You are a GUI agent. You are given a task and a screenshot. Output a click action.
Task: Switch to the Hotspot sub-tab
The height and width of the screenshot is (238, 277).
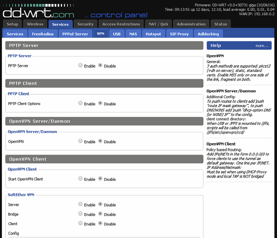(154, 34)
